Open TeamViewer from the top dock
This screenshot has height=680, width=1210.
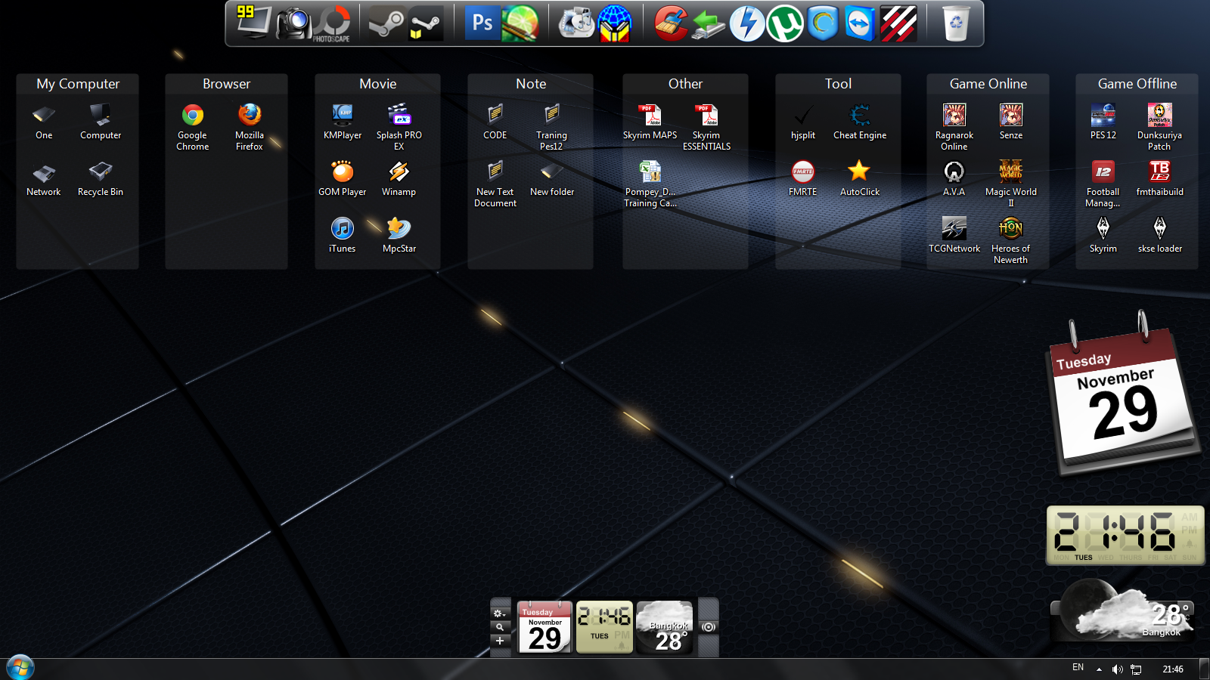click(x=859, y=23)
